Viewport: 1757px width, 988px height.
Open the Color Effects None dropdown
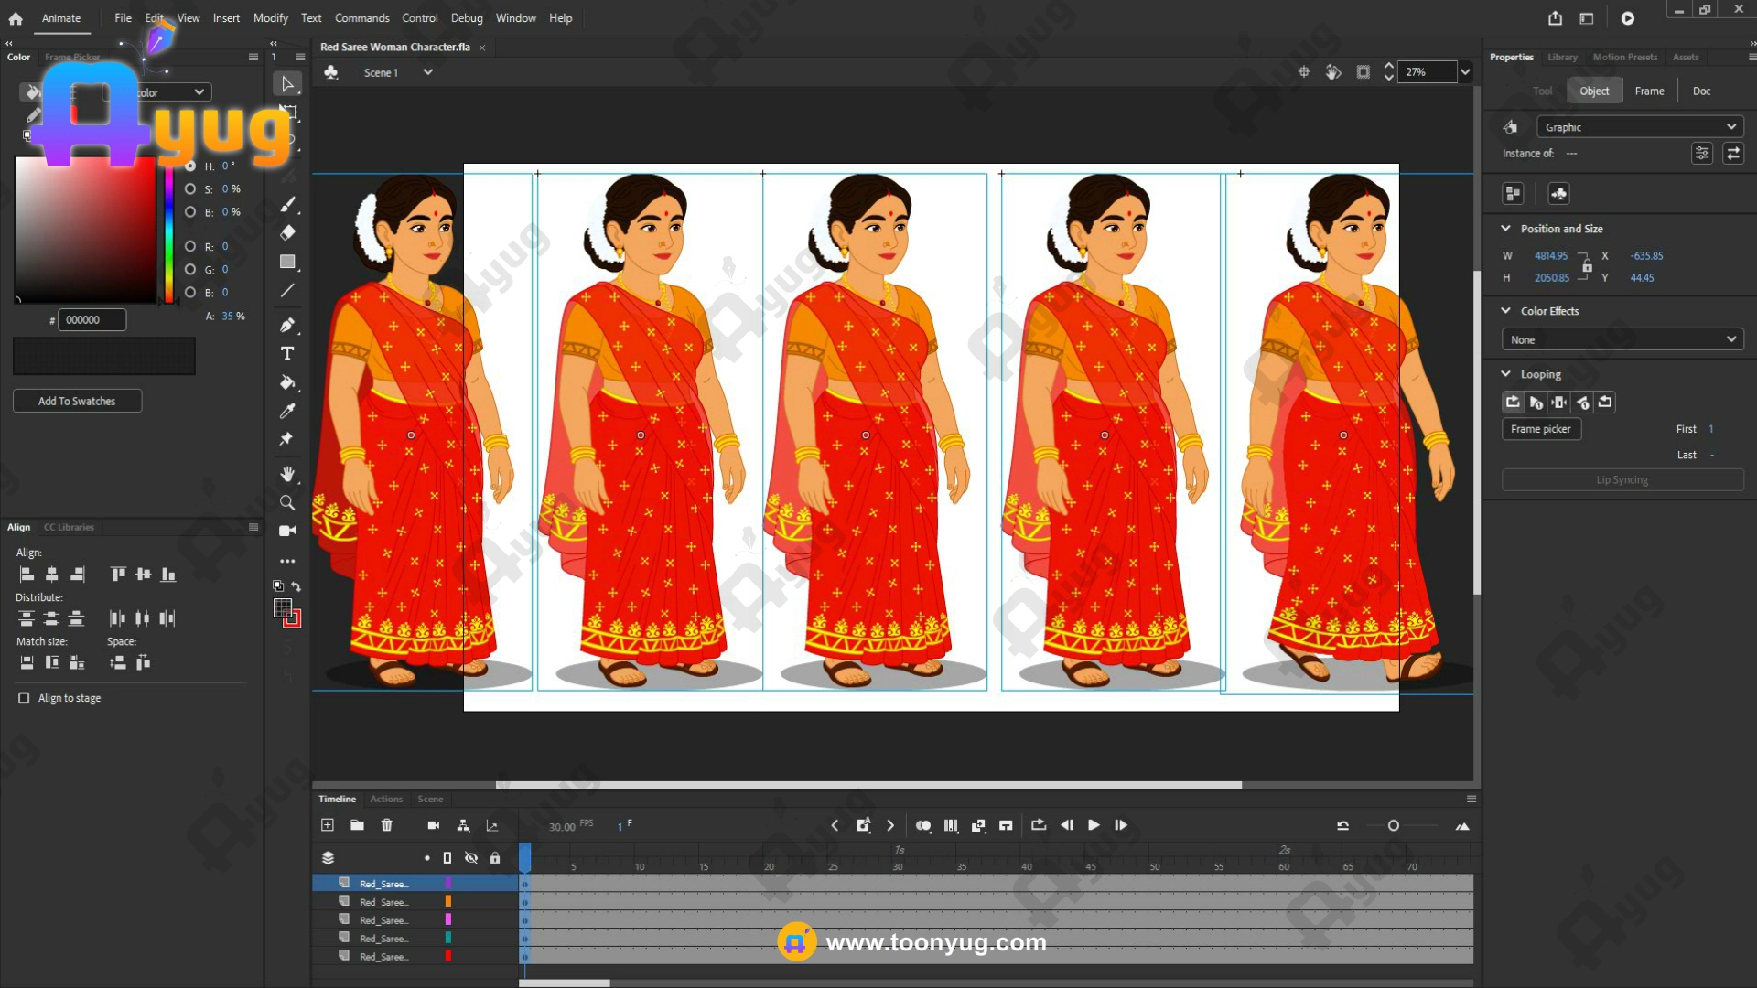click(x=1622, y=339)
